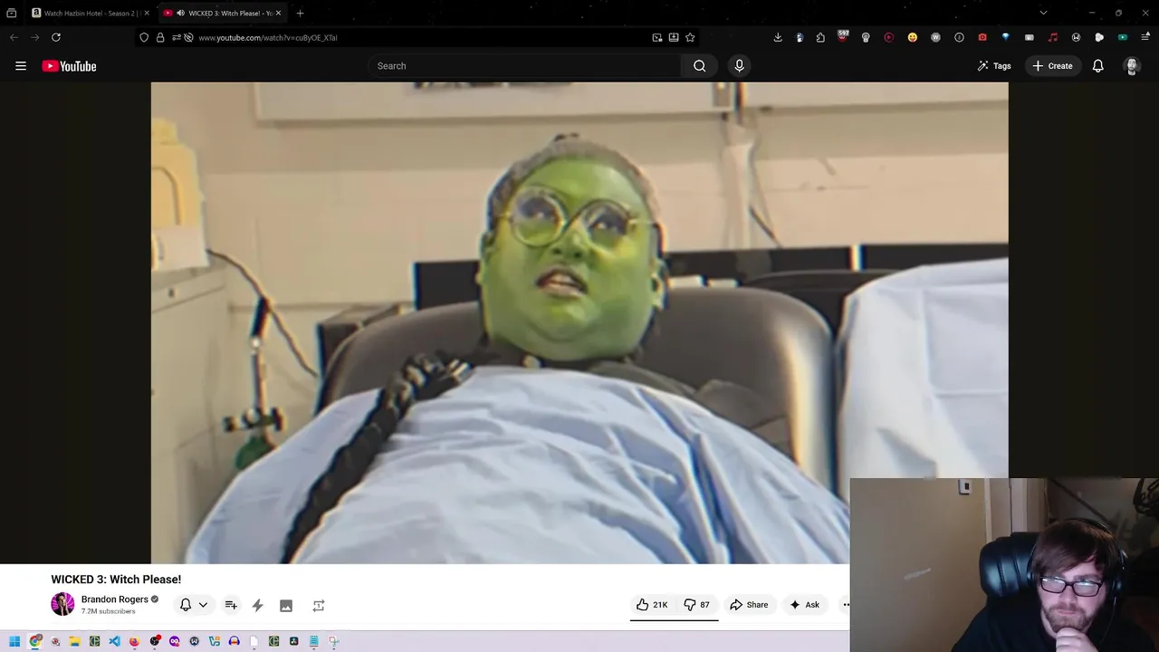Play or pause the Wicked 3 video

pyautogui.click(x=579, y=323)
